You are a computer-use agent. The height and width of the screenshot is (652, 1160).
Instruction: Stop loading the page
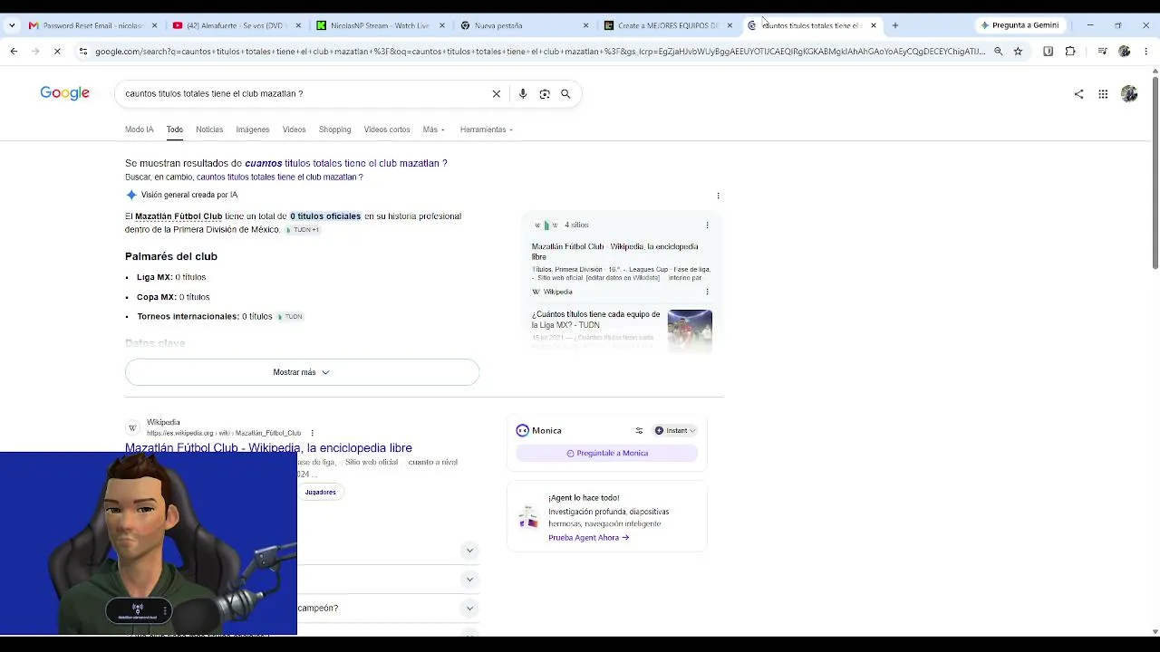click(57, 52)
